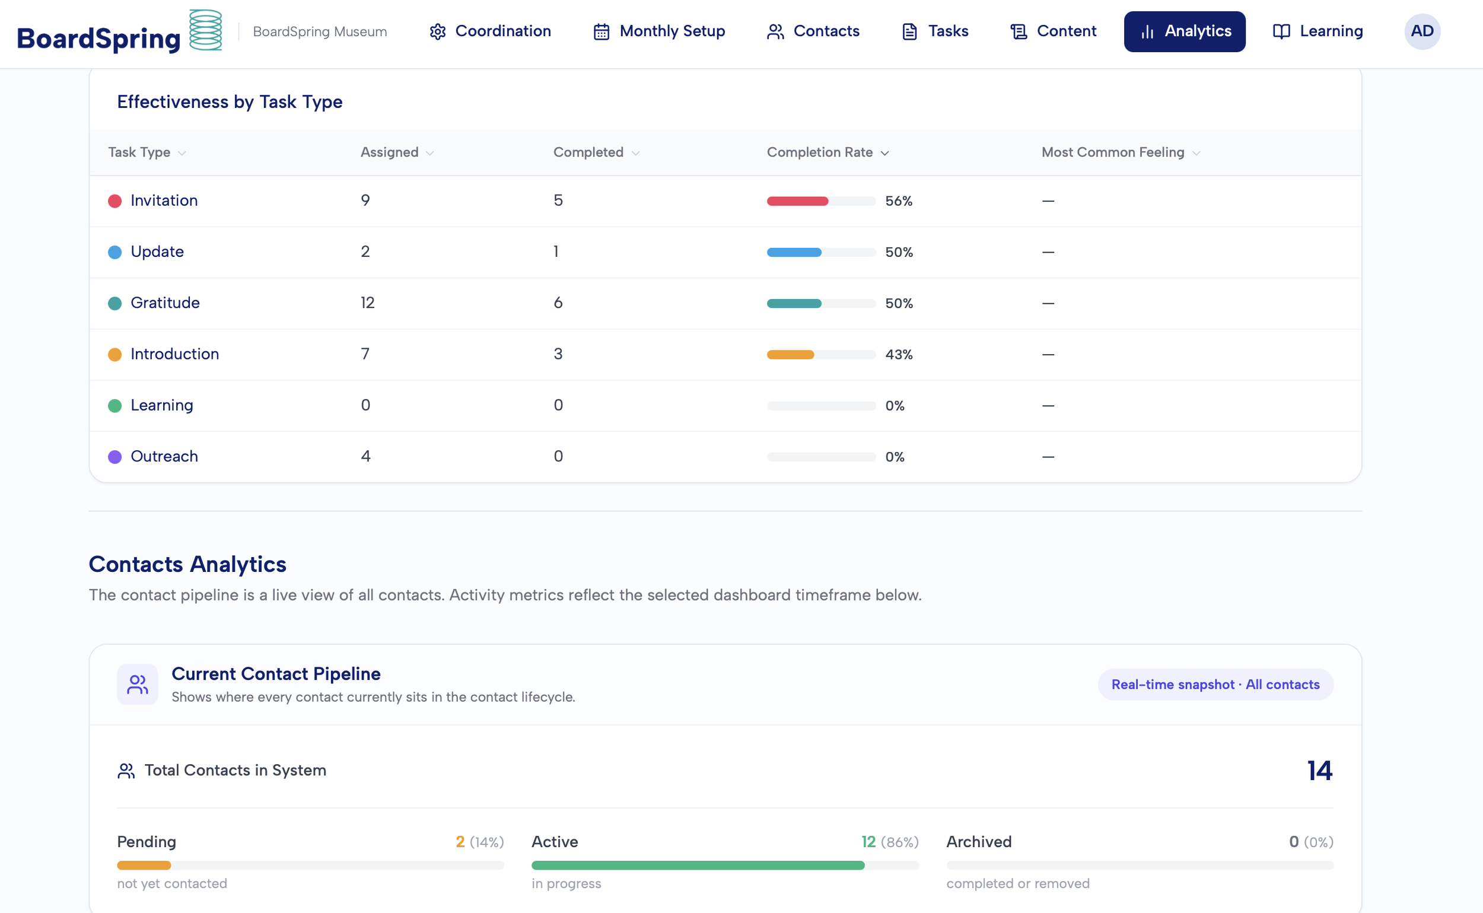This screenshot has height=913, width=1483.
Task: Click the Current Contact Pipeline title
Action: pyautogui.click(x=276, y=674)
